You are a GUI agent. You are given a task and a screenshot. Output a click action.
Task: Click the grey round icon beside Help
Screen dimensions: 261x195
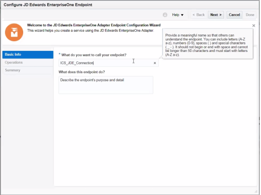point(165,15)
